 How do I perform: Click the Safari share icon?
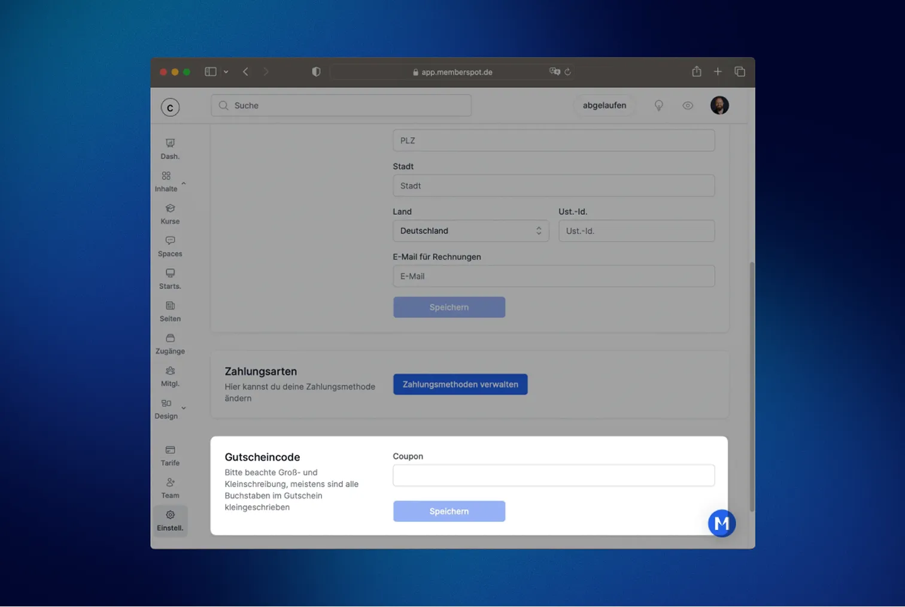697,71
